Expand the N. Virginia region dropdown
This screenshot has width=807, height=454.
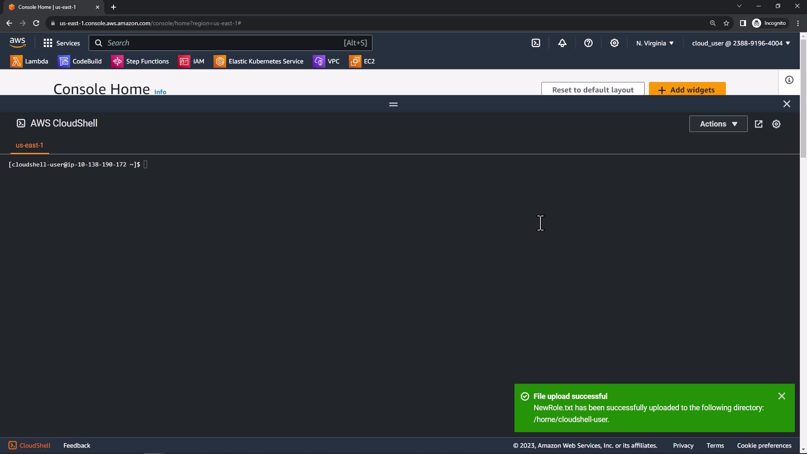pyautogui.click(x=655, y=43)
